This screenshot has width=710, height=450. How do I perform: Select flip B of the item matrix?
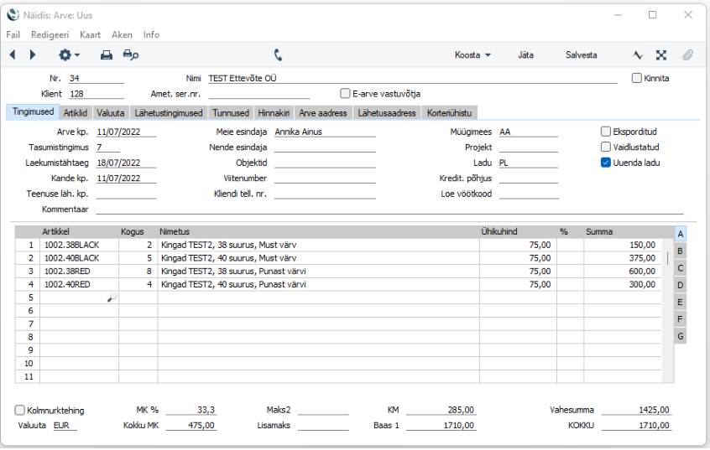tap(680, 251)
